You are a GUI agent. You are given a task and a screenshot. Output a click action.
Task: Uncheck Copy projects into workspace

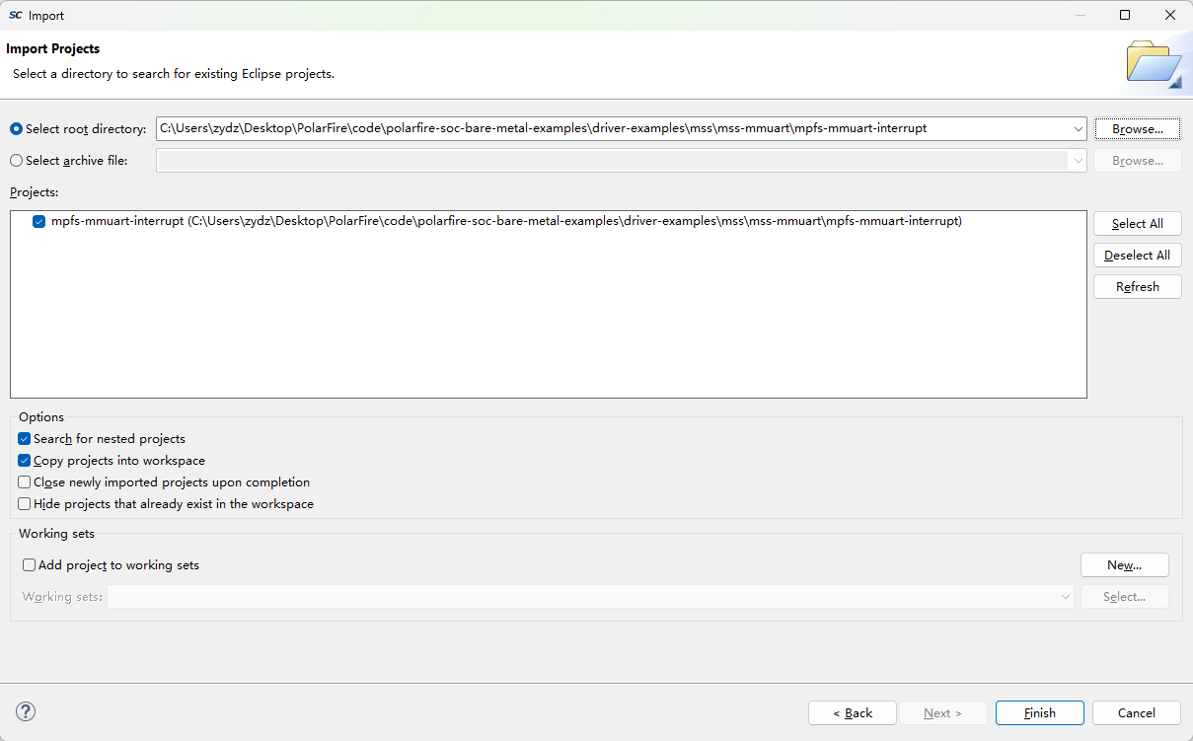click(x=25, y=461)
